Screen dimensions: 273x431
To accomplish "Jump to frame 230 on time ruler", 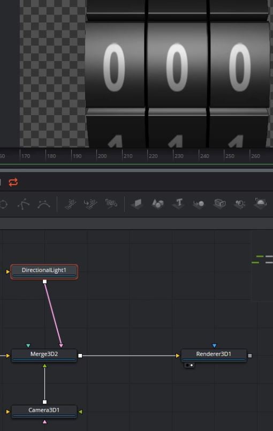I will click(179, 156).
